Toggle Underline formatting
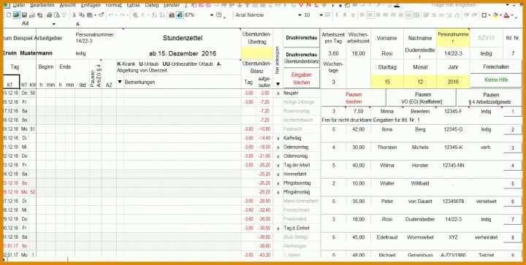Viewport: 526px width, 265px height. (x=353, y=15)
